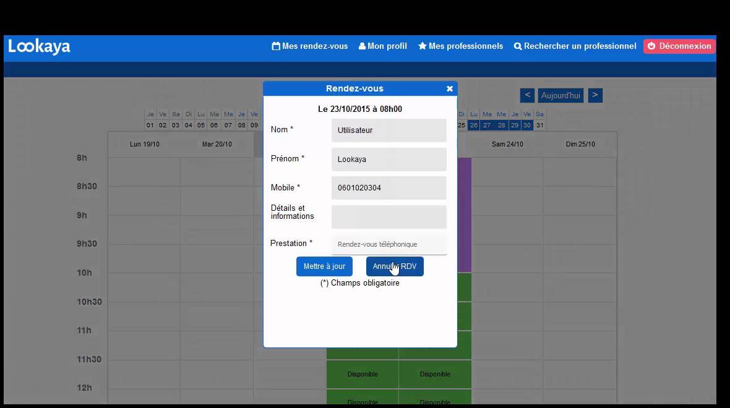The image size is (730, 408).
Task: Select day 05 in date strip
Action: 201,125
